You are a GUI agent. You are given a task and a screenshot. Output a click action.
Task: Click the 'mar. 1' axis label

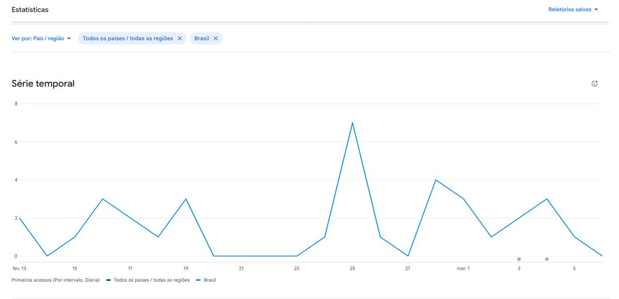point(463,269)
